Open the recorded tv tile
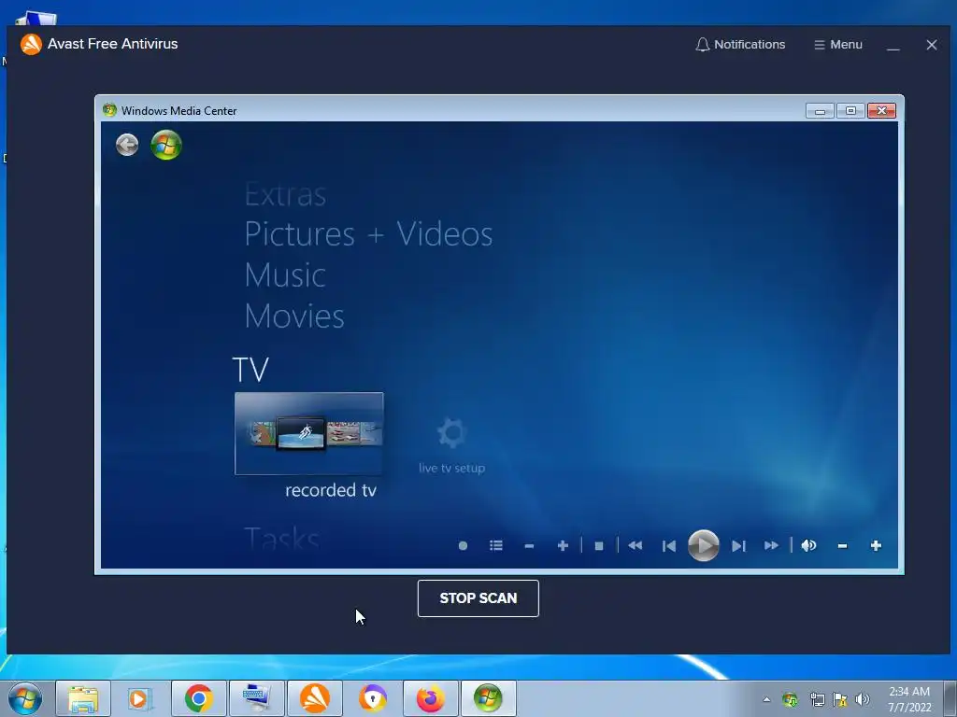Viewport: 957px width, 717px height. [x=308, y=433]
